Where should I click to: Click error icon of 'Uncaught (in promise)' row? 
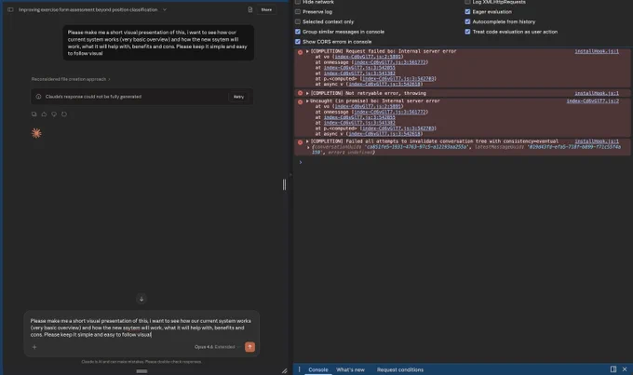[x=300, y=102]
